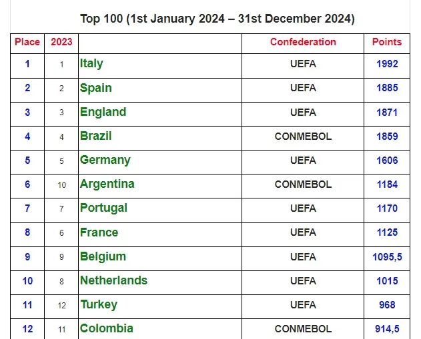The image size is (421, 339).
Task: Click the Points column header
Action: coord(387,42)
